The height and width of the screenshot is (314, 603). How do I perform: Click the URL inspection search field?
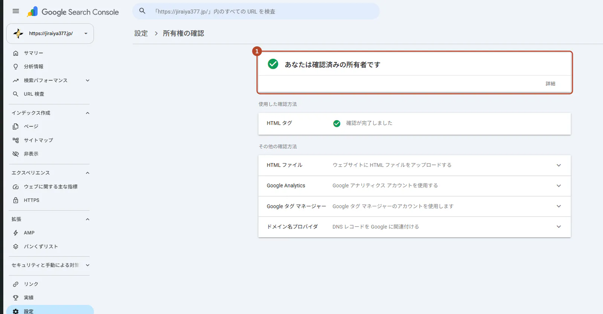click(256, 11)
